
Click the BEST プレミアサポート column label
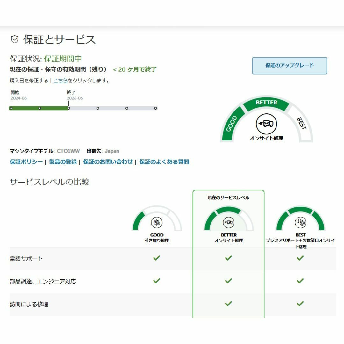(300, 241)
